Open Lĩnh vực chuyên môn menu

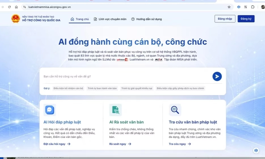(x=110, y=19)
